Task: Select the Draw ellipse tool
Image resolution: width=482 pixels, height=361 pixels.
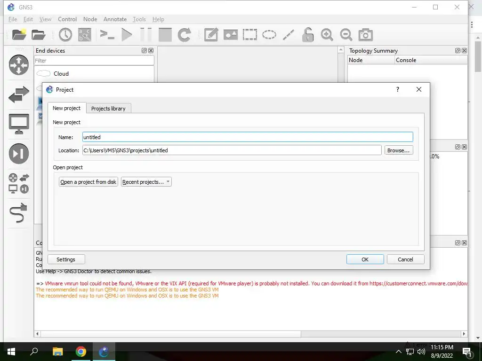Action: click(269, 34)
